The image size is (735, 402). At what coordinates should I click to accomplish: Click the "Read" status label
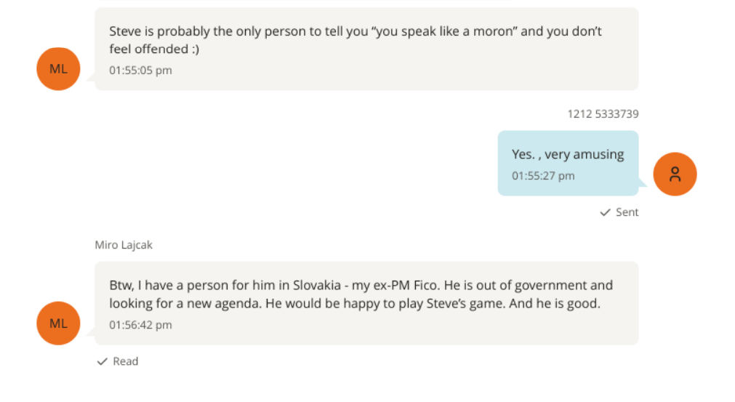(x=125, y=361)
